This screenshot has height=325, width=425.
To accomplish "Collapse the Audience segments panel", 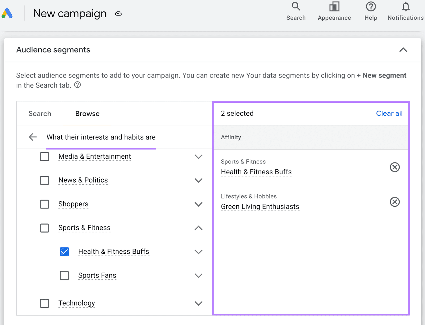I will (403, 50).
